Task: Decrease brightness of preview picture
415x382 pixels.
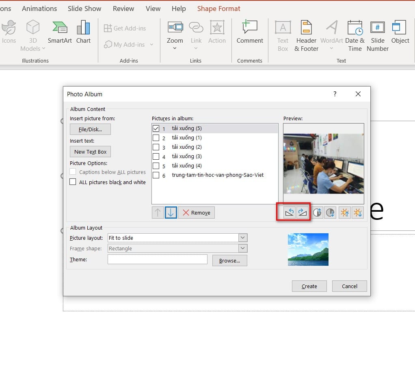Action: tap(358, 213)
